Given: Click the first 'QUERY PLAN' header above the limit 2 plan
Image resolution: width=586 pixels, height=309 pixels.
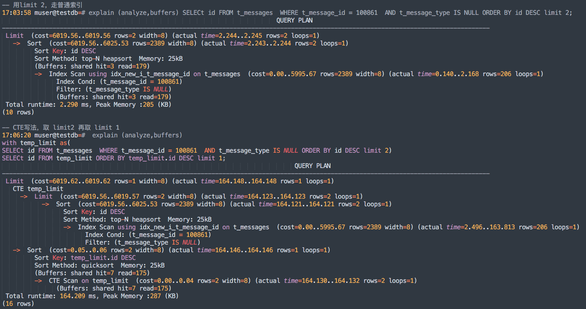Looking at the screenshot, I should (x=294, y=20).
